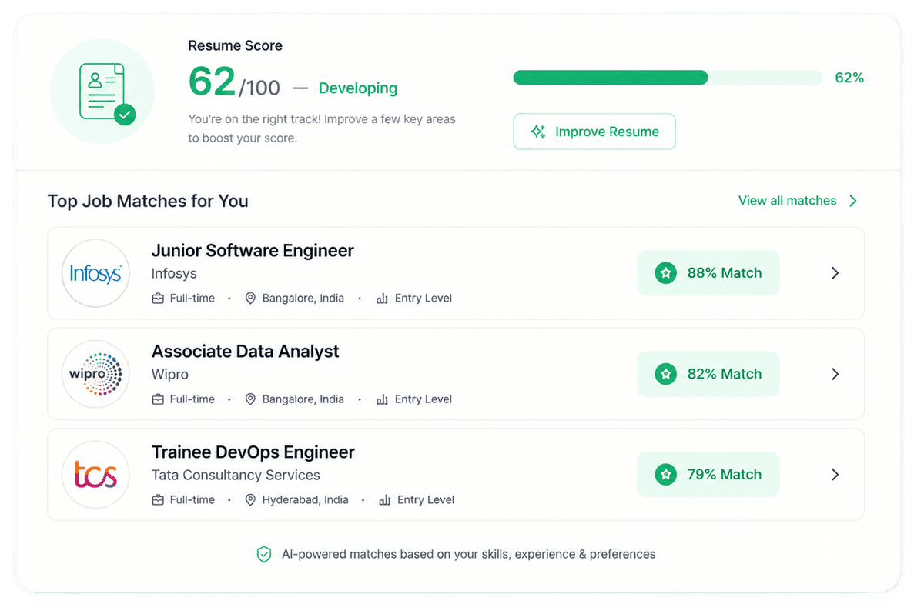Click the 'Wipro' company name text
The height and width of the screenshot is (604, 924).
[x=170, y=375]
